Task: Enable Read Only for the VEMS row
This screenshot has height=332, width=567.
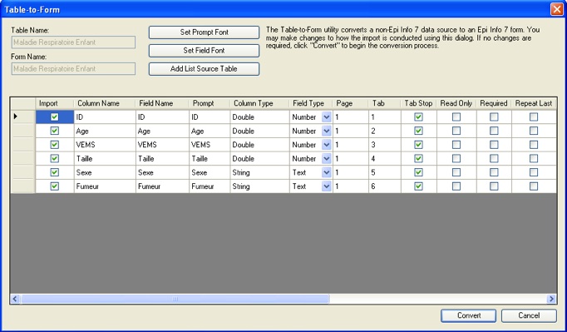Action: pos(456,145)
